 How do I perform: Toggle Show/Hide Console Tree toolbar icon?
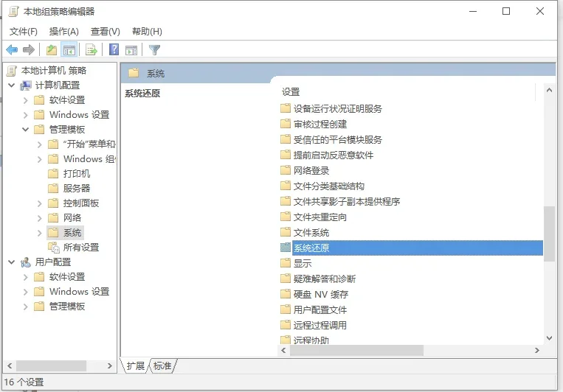pos(69,50)
